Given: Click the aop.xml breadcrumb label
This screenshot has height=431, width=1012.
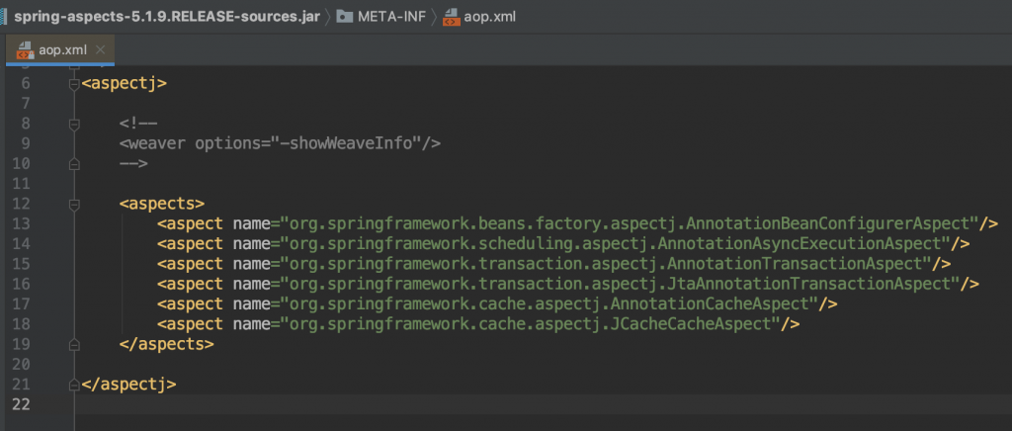Looking at the screenshot, I should tap(492, 18).
